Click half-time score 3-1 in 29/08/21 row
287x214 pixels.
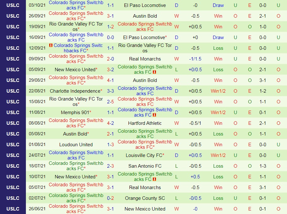click(x=263, y=80)
